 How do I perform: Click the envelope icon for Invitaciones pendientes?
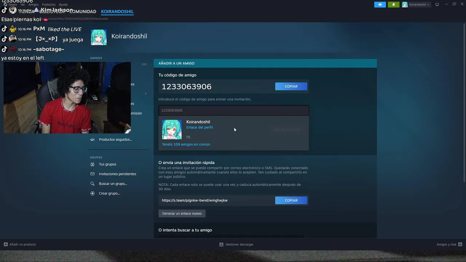[x=92, y=174]
